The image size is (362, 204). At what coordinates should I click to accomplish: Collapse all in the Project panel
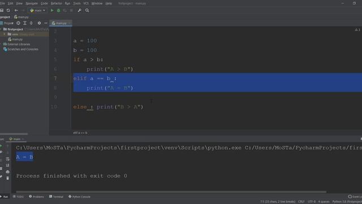pos(31,23)
